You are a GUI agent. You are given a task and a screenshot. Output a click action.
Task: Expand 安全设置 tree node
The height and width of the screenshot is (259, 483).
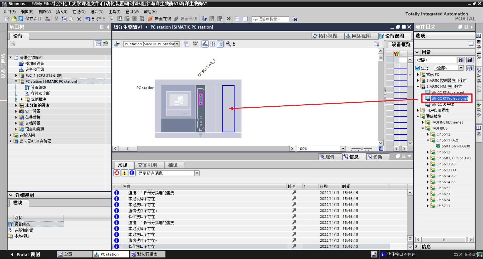[x=16, y=111]
